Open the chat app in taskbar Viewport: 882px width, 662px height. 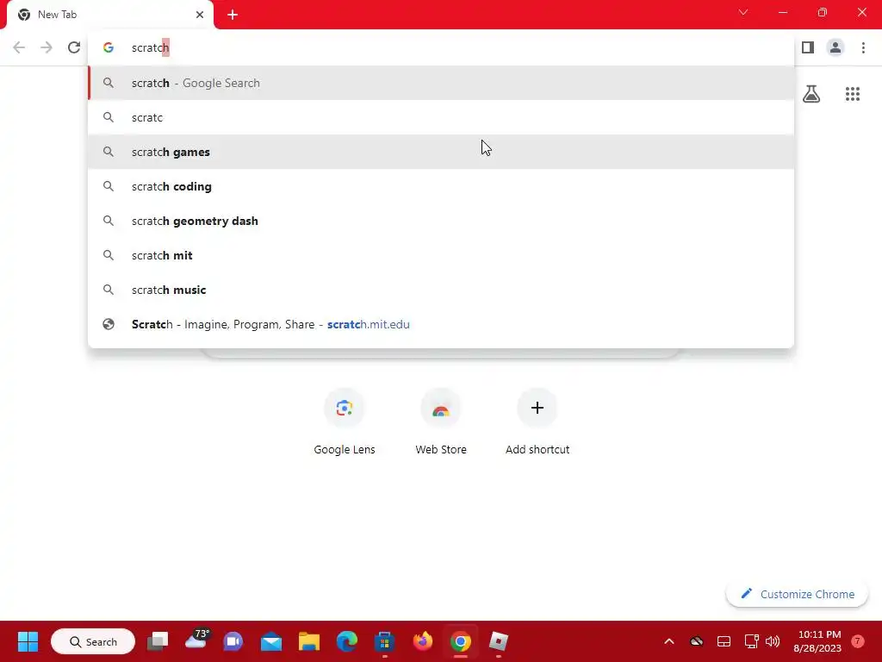233,641
